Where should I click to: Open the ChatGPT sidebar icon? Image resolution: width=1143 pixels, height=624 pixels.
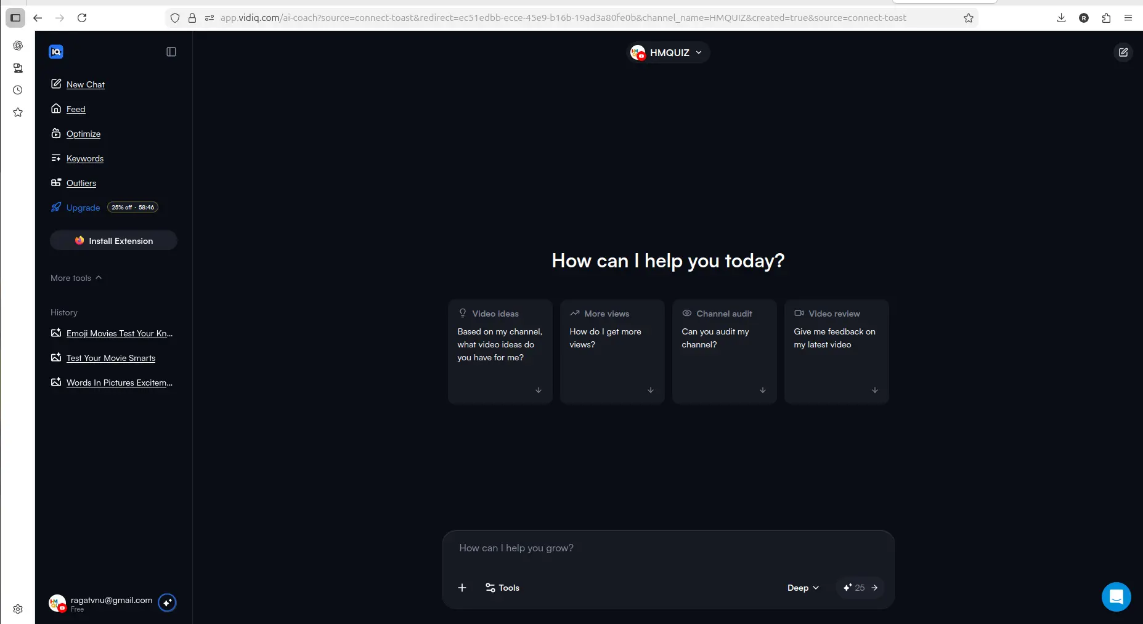18,46
